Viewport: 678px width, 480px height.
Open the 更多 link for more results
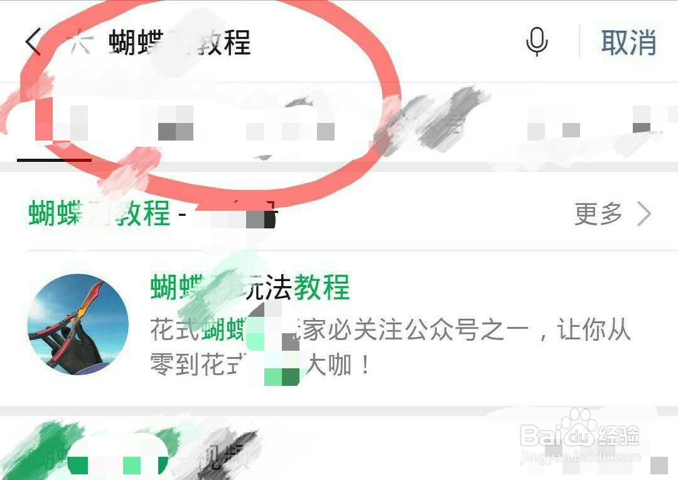tap(598, 213)
